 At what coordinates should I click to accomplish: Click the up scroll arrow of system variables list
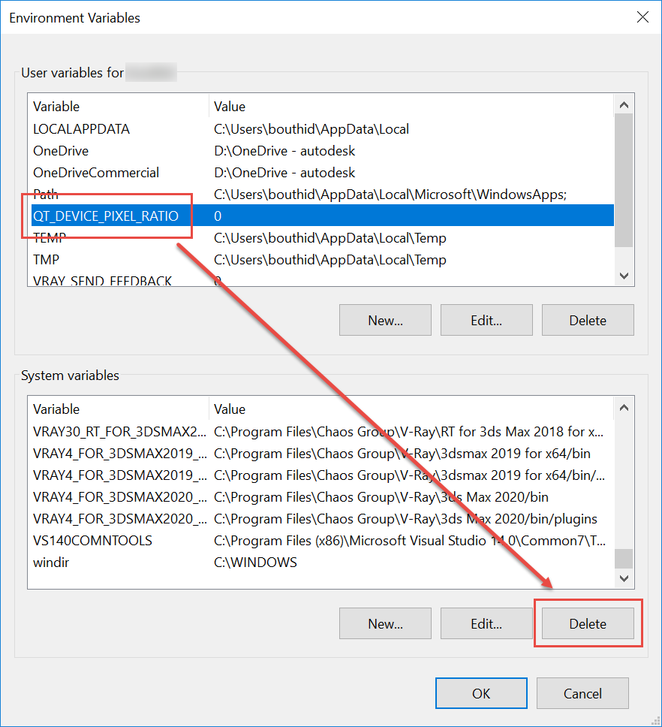pyautogui.click(x=624, y=407)
